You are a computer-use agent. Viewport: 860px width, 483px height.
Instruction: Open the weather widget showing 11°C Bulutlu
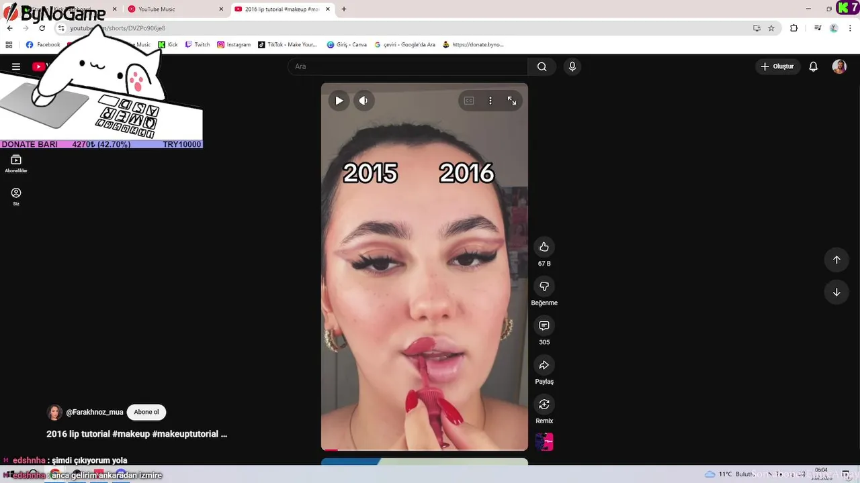pyautogui.click(x=729, y=474)
